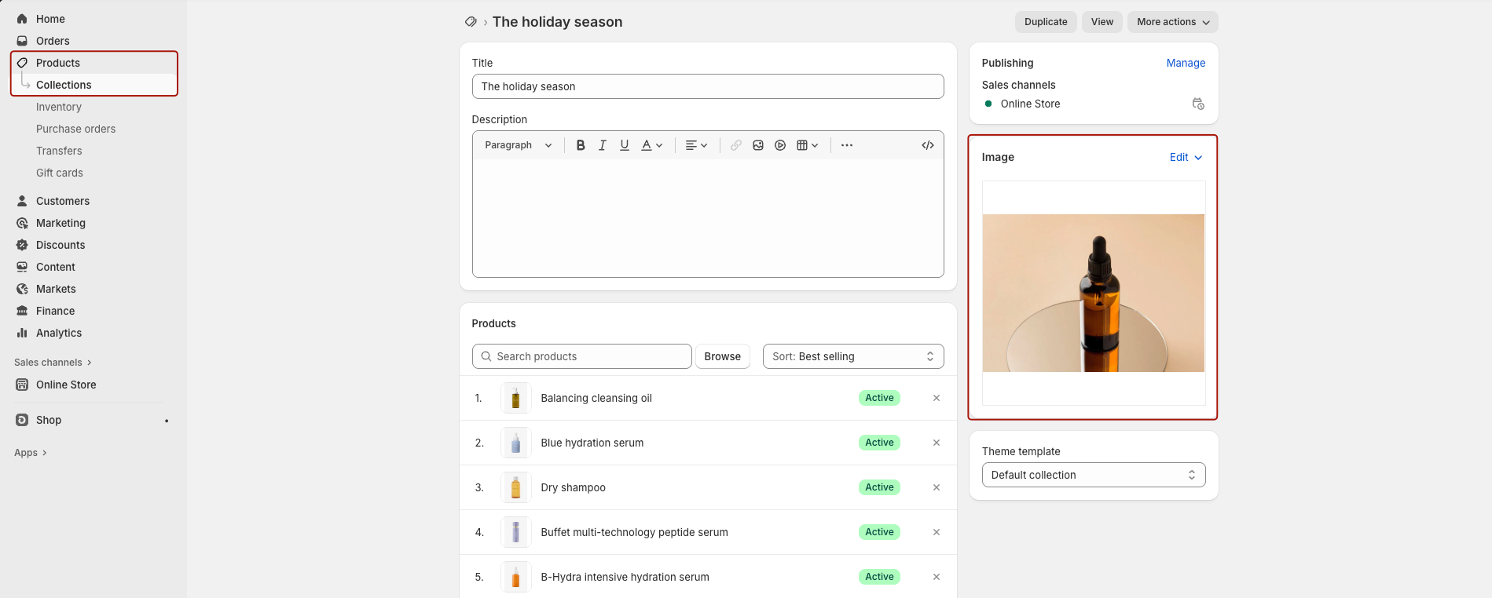Show HTML code view of description
Image resolution: width=1492 pixels, height=598 pixels.
click(x=928, y=145)
